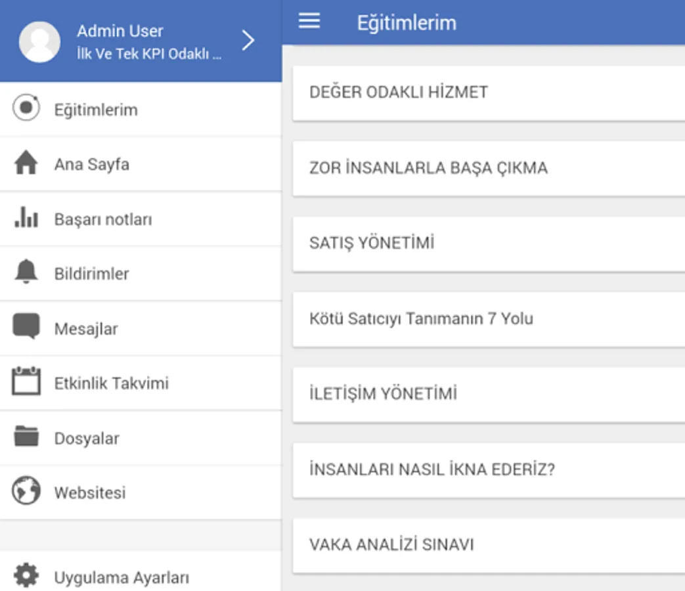This screenshot has height=591, width=685.
Task: Click the Uygulama Ayarları gear icon
Action: click(26, 576)
